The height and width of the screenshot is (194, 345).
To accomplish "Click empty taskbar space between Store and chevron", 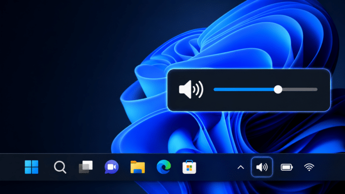I will (x=217, y=167).
